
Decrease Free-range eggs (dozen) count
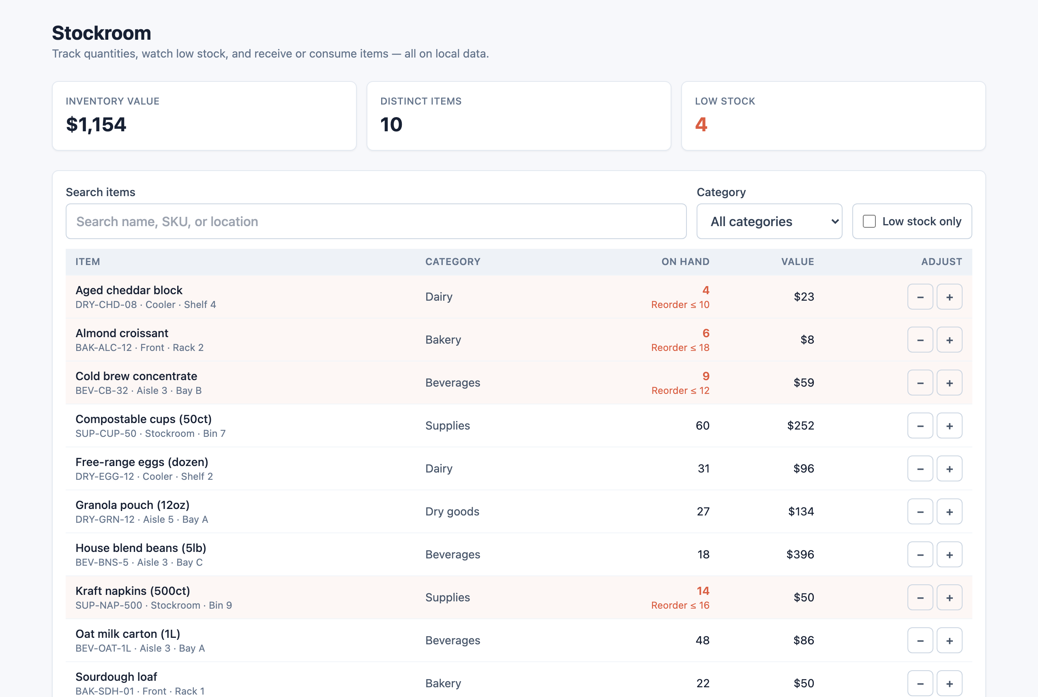pos(920,469)
